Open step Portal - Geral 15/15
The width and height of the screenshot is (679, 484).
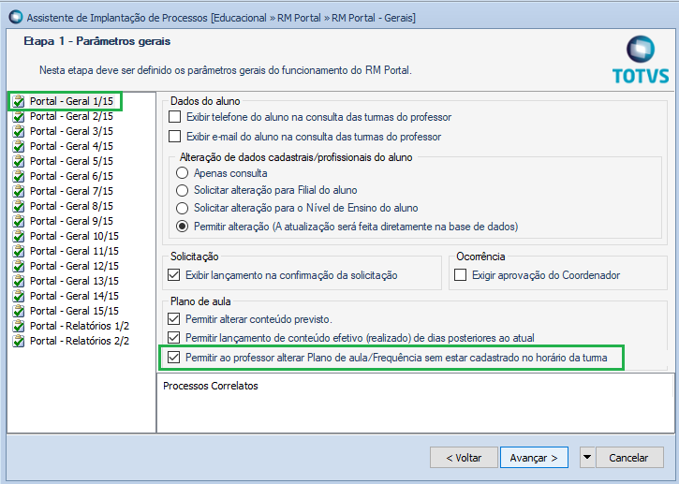[74, 311]
